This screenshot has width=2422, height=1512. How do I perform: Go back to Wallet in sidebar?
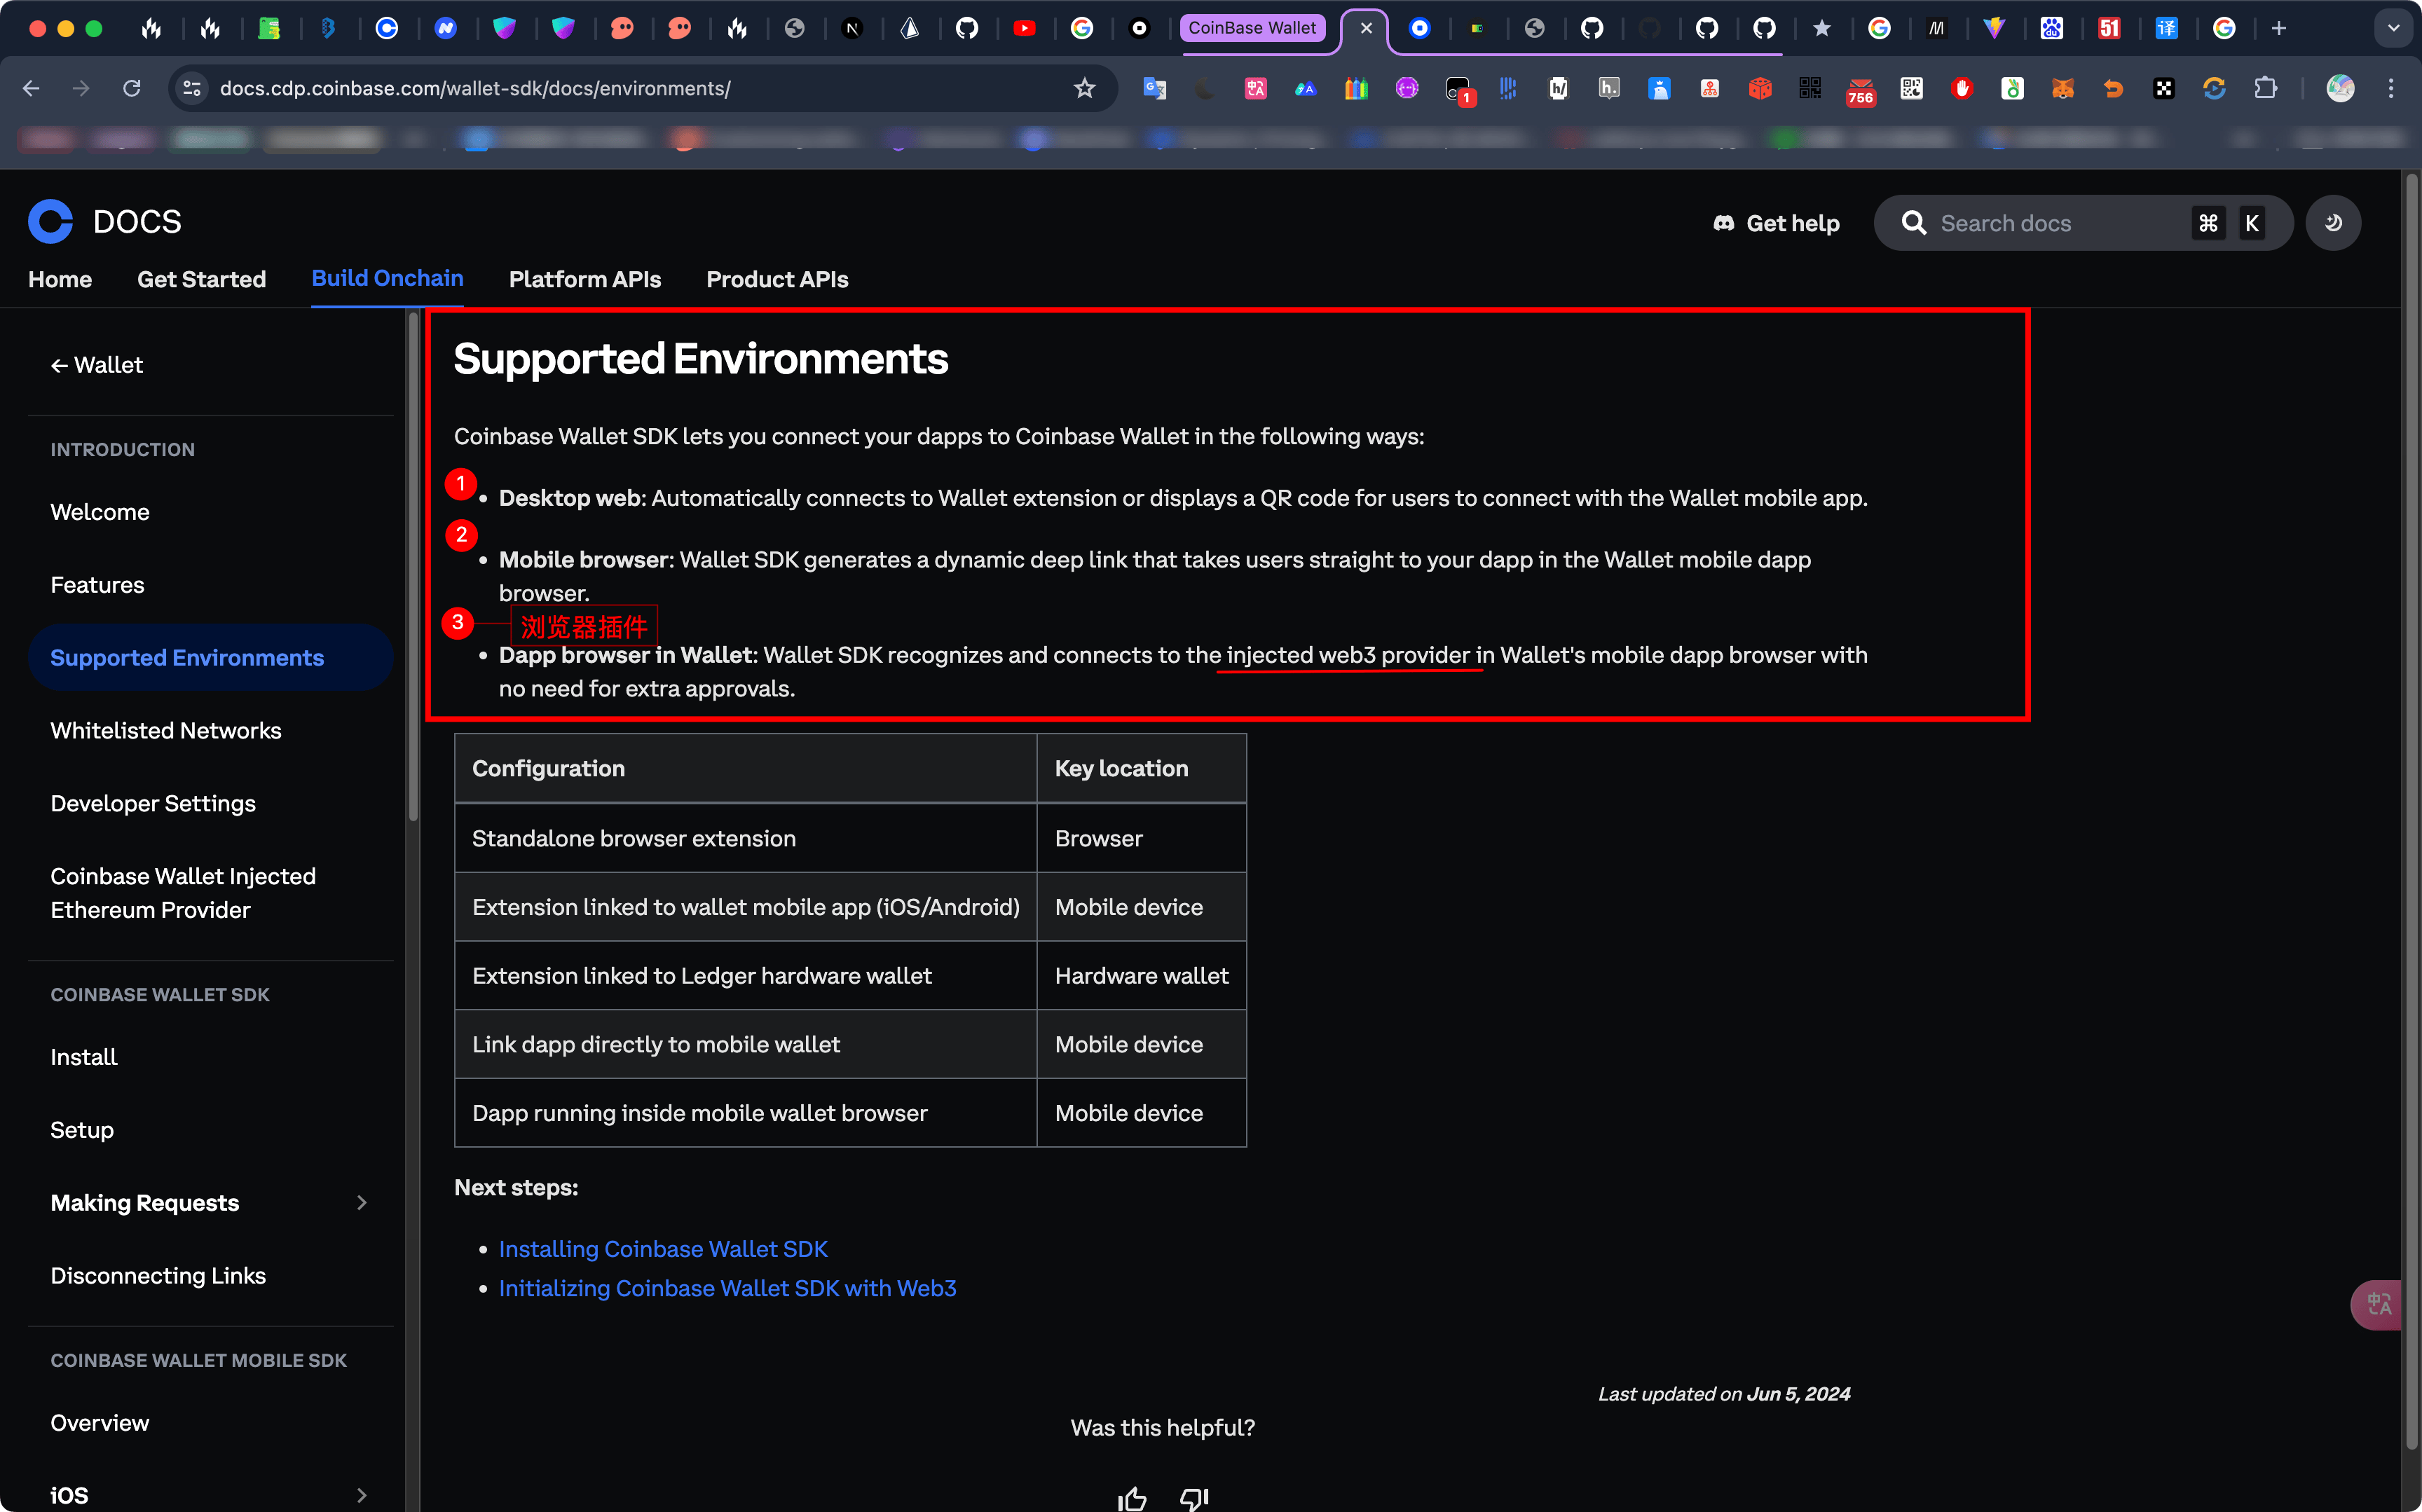point(97,365)
